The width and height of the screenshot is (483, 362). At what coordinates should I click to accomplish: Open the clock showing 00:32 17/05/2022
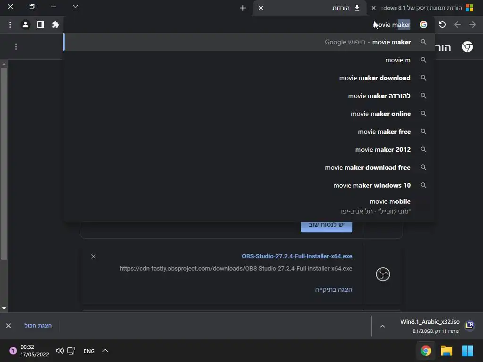[34, 351]
